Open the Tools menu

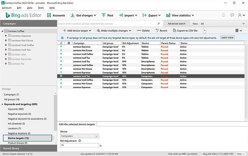coord(41,8)
